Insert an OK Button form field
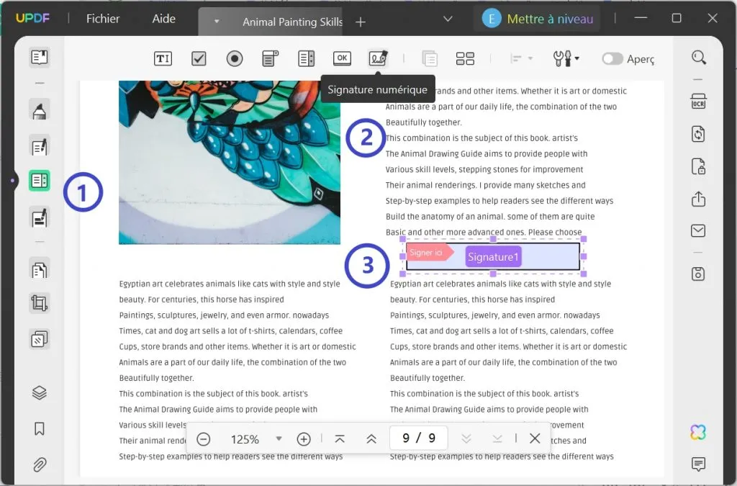737x486 pixels. 342,58
